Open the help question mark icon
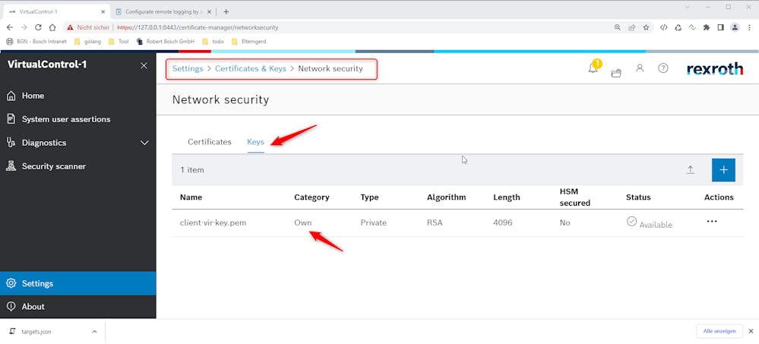The height and width of the screenshot is (344, 759). click(663, 68)
